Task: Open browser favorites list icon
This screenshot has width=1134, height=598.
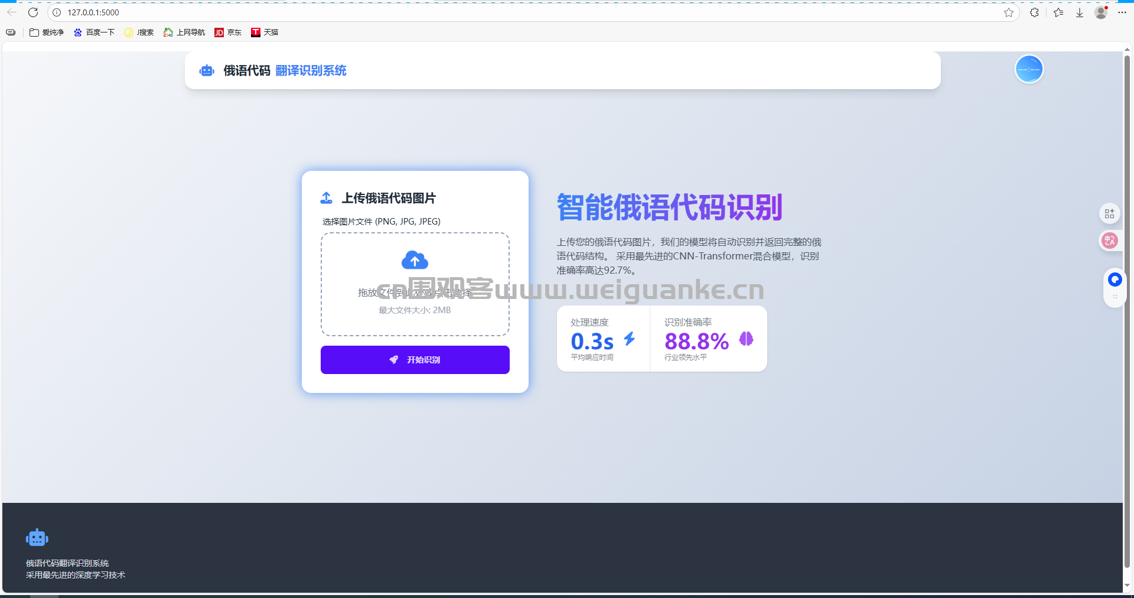Action: (x=1058, y=12)
